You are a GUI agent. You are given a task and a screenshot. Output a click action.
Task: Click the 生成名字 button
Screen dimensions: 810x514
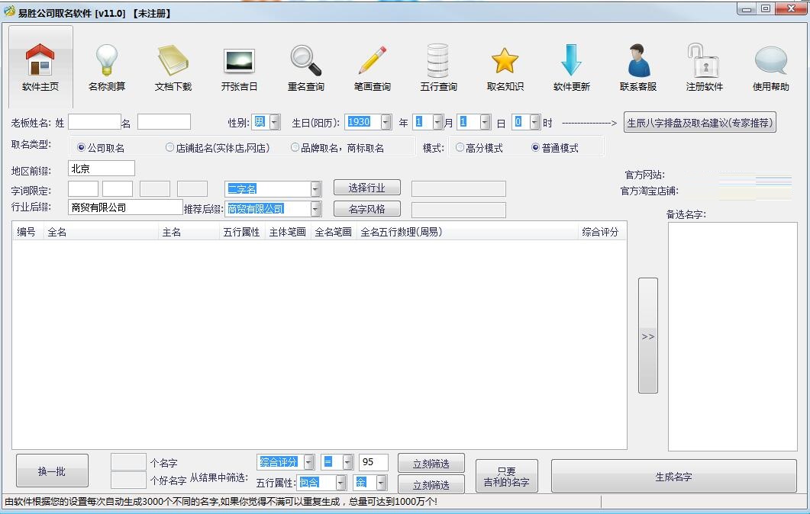pos(673,477)
